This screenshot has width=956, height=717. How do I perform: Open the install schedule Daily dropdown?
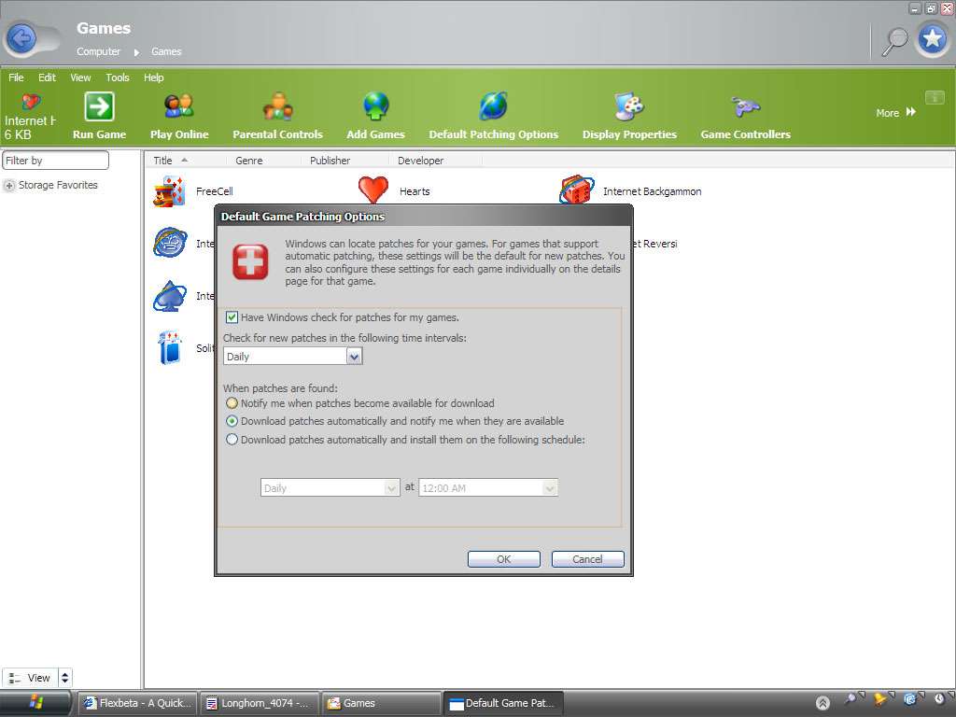coord(392,487)
